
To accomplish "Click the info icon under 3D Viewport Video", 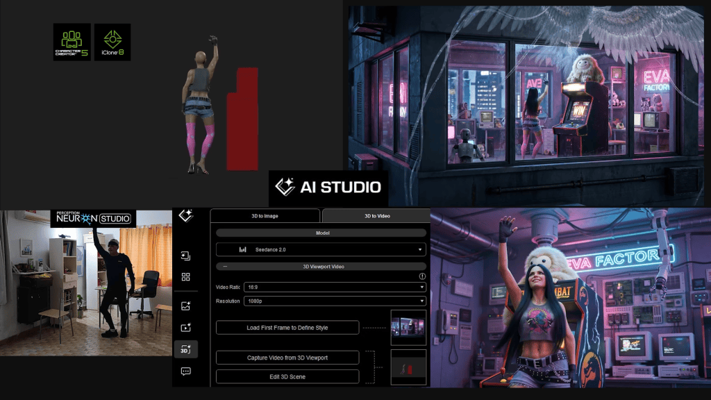I will 422,276.
